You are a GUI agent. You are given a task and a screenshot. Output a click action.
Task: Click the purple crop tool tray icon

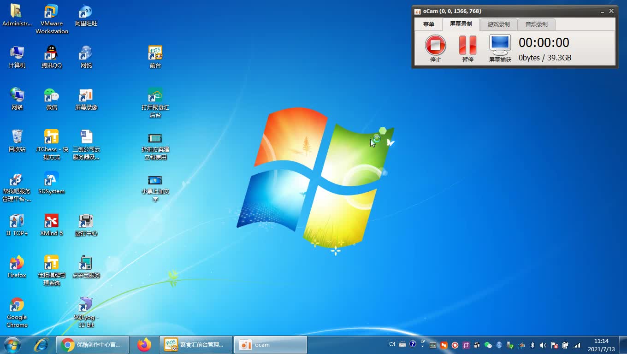pos(466,345)
